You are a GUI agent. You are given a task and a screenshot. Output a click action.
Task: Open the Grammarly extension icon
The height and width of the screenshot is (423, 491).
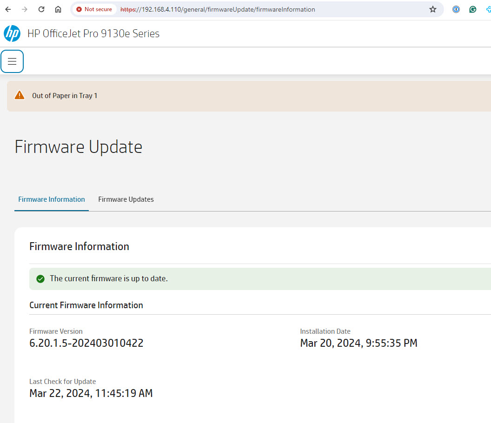[472, 9]
